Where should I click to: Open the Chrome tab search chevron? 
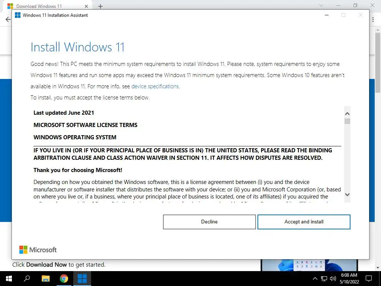pos(321,5)
